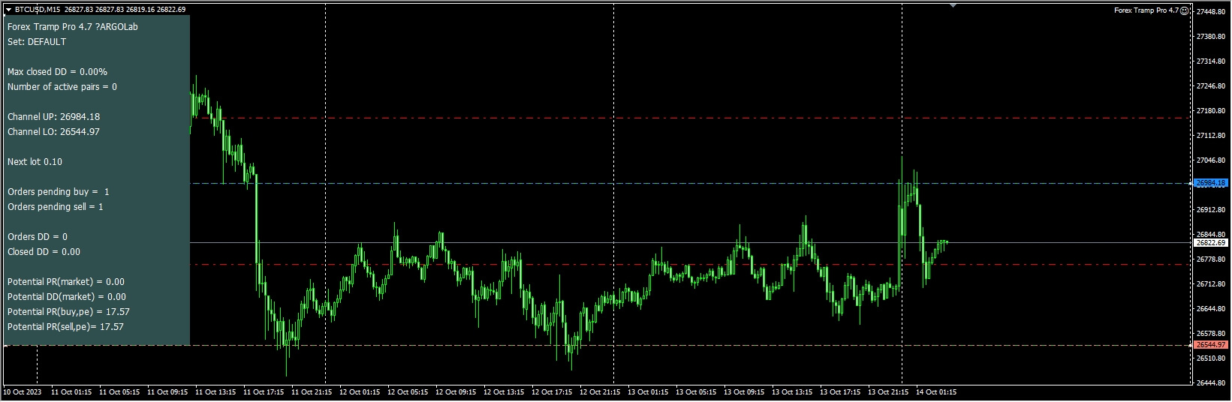Click the 12 Oct 13:15 time axis label

[x=504, y=392]
